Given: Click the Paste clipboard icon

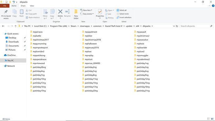Looking at the screenshot, I should coord(21,12).
